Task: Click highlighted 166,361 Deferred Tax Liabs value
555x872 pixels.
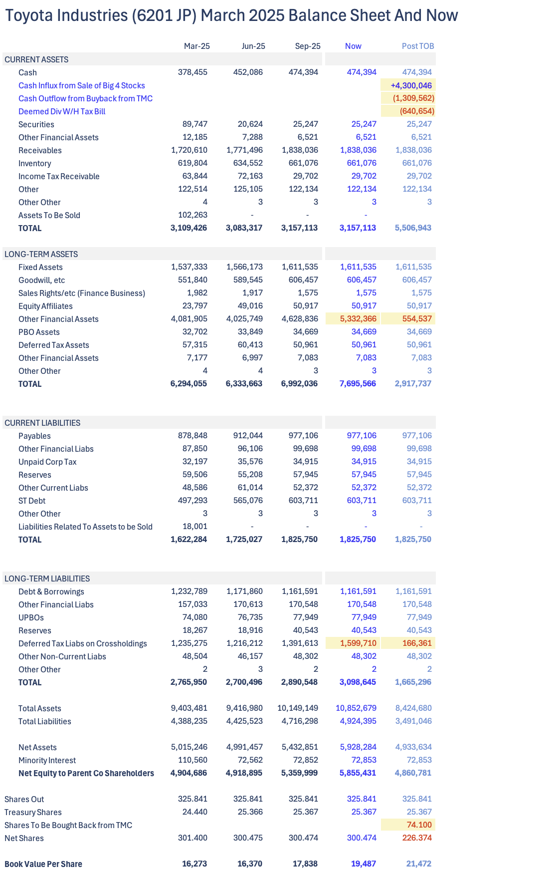Action: (x=417, y=643)
